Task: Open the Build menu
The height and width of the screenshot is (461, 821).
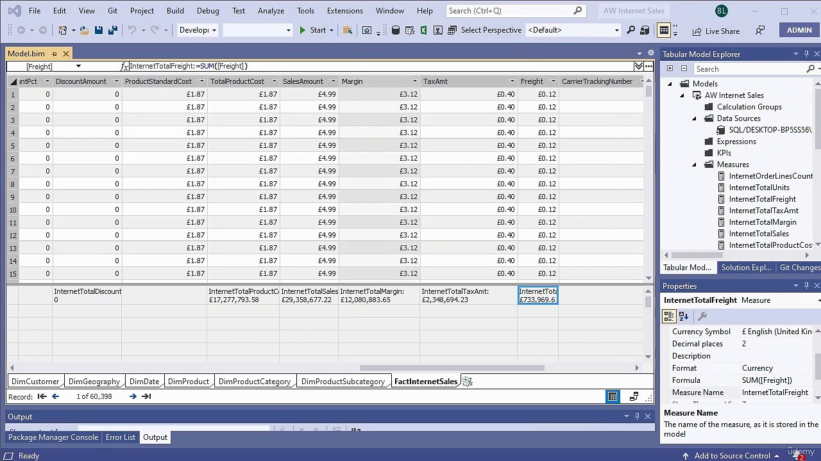Action: [175, 11]
